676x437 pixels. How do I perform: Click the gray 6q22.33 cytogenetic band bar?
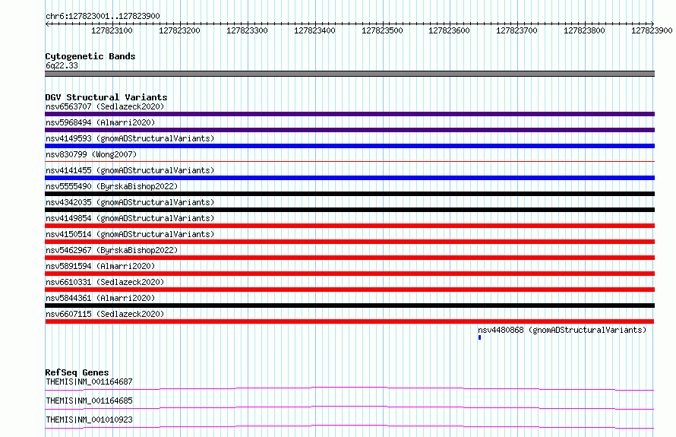(x=349, y=74)
